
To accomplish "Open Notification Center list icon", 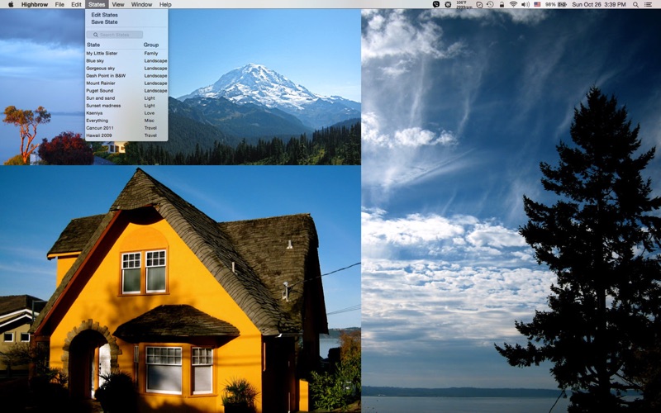I will 648,4.
